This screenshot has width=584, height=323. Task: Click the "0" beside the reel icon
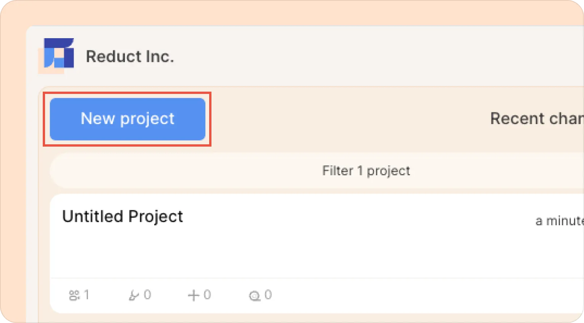tap(268, 295)
